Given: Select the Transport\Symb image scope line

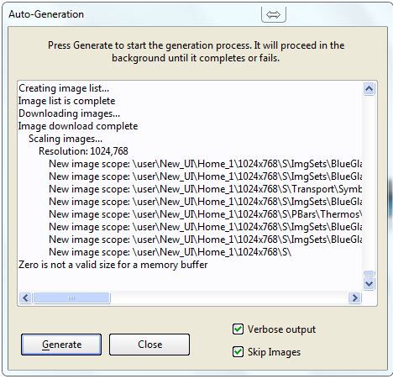Looking at the screenshot, I should click(x=205, y=189).
